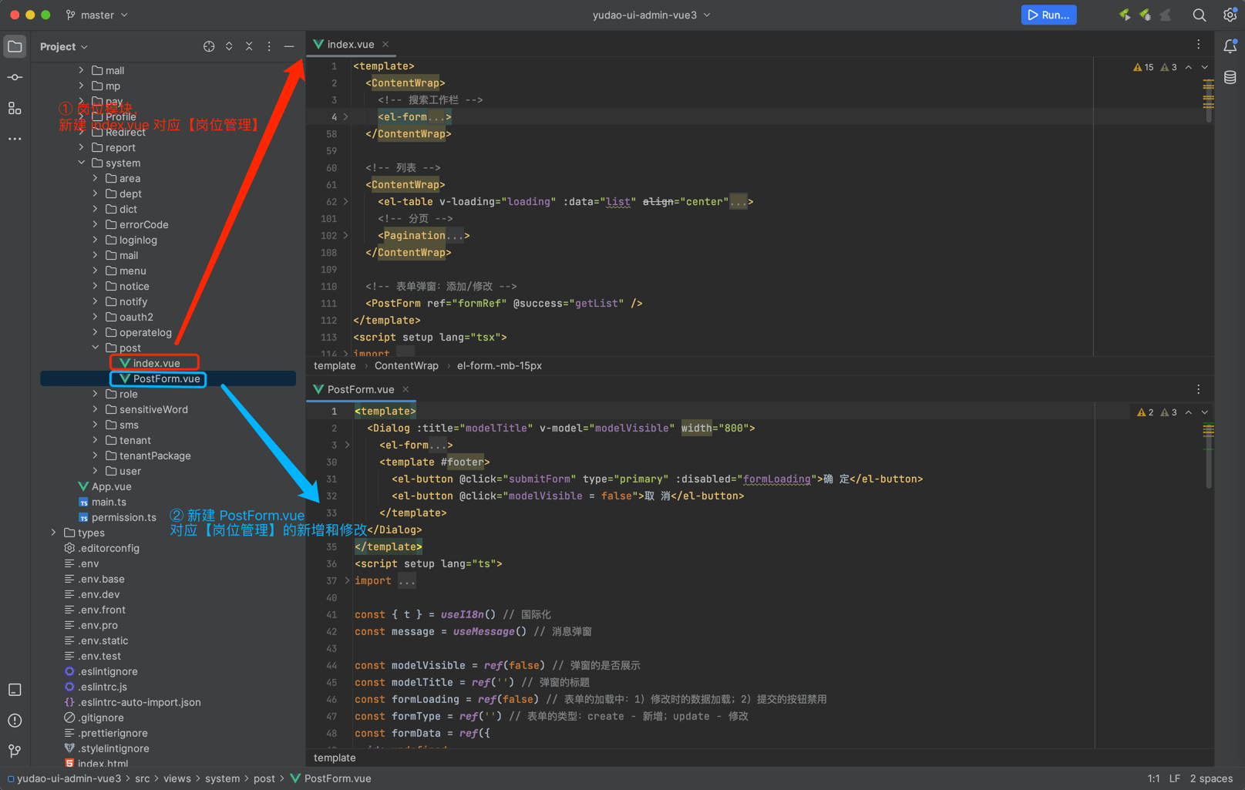Click the Search Everywhere magnifier icon
The image size is (1245, 790).
(1200, 15)
